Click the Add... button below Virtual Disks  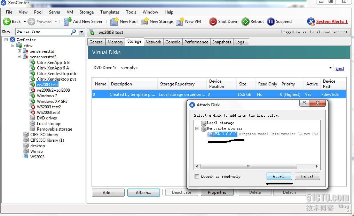[108, 193]
